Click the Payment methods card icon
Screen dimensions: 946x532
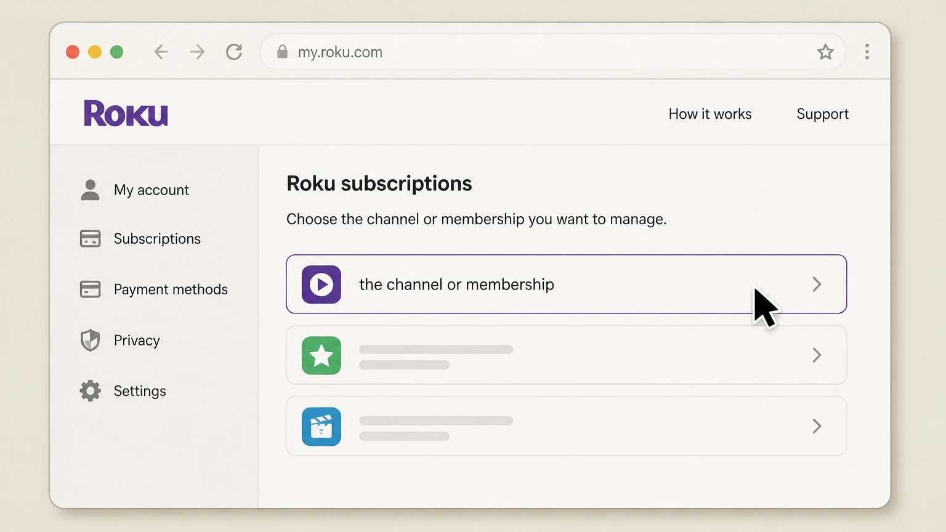point(91,289)
